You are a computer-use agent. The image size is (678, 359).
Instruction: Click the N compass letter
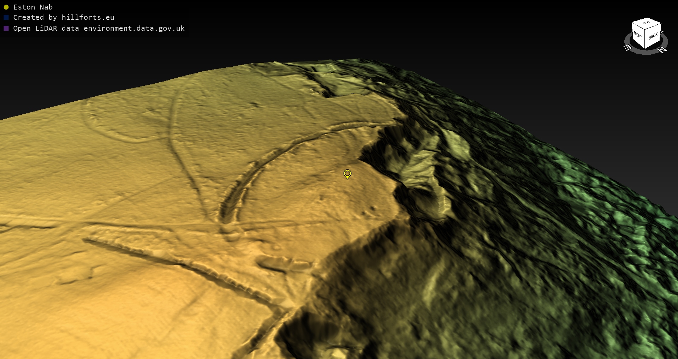pos(662,50)
